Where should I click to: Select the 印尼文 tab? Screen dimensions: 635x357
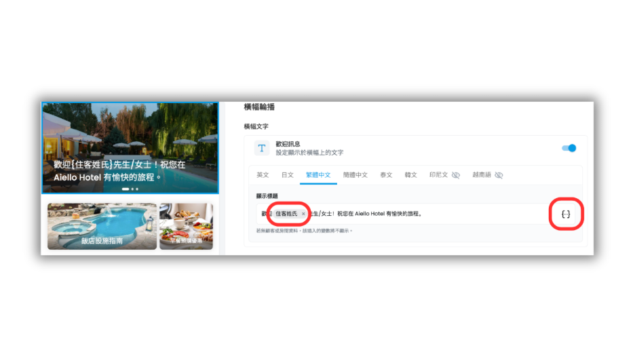click(438, 175)
